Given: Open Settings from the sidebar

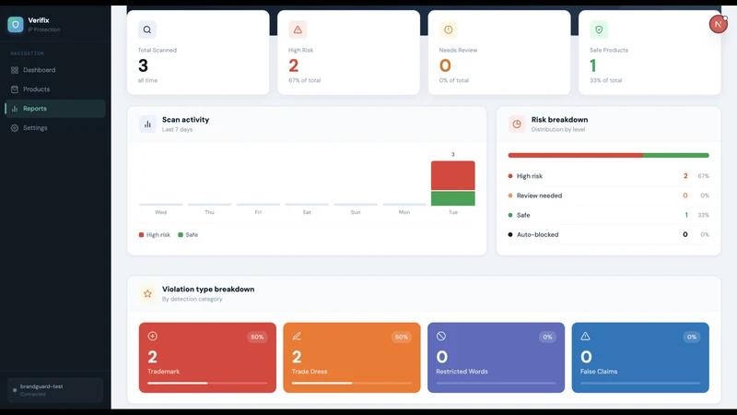Looking at the screenshot, I should tap(55, 128).
